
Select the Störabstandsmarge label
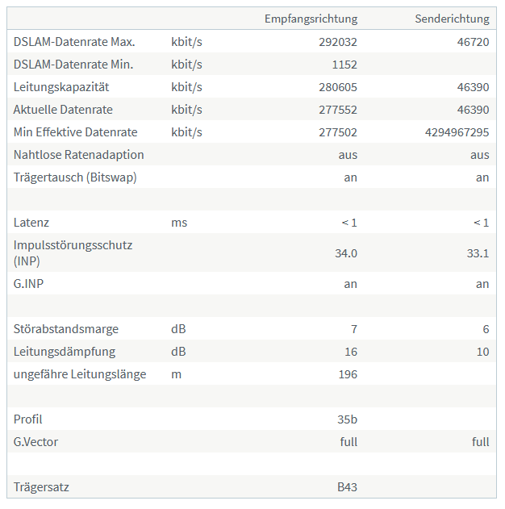66,329
